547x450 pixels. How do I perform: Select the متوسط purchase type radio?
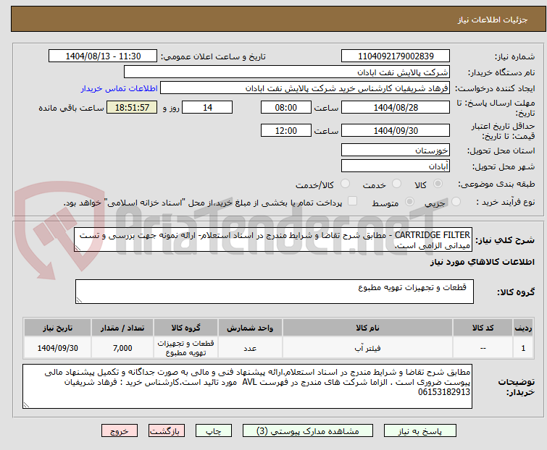click(x=409, y=202)
